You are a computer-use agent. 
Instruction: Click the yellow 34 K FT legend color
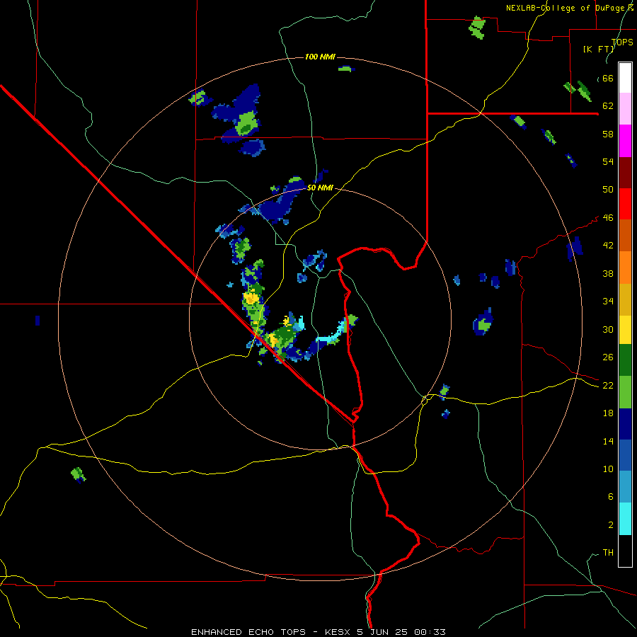625,330
